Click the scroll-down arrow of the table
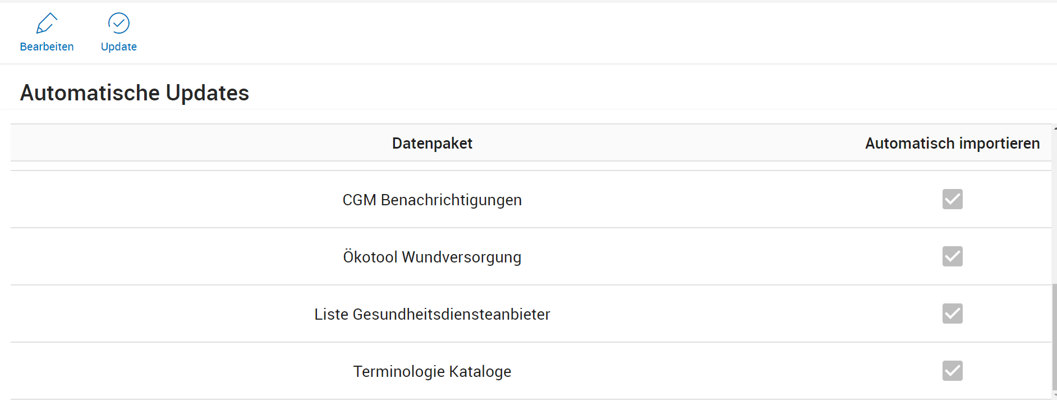Screen dimensions: 1057x401 (x=1055, y=396)
